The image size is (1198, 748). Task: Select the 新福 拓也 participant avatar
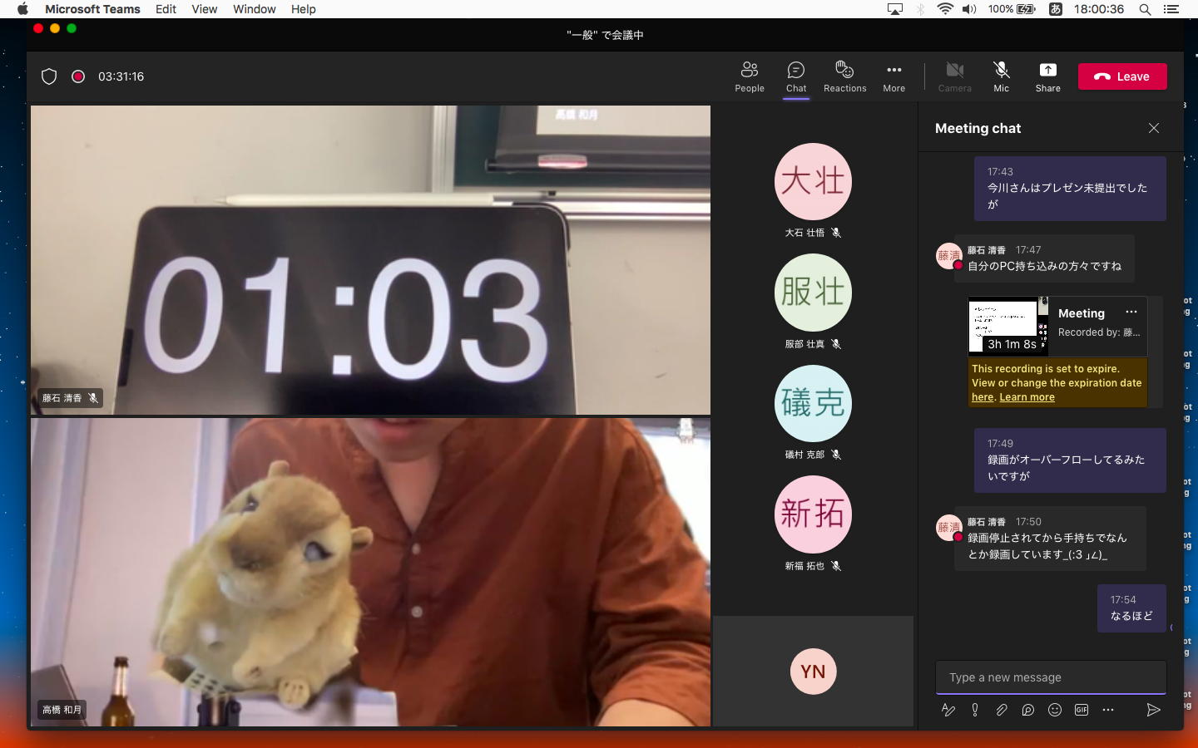point(813,514)
